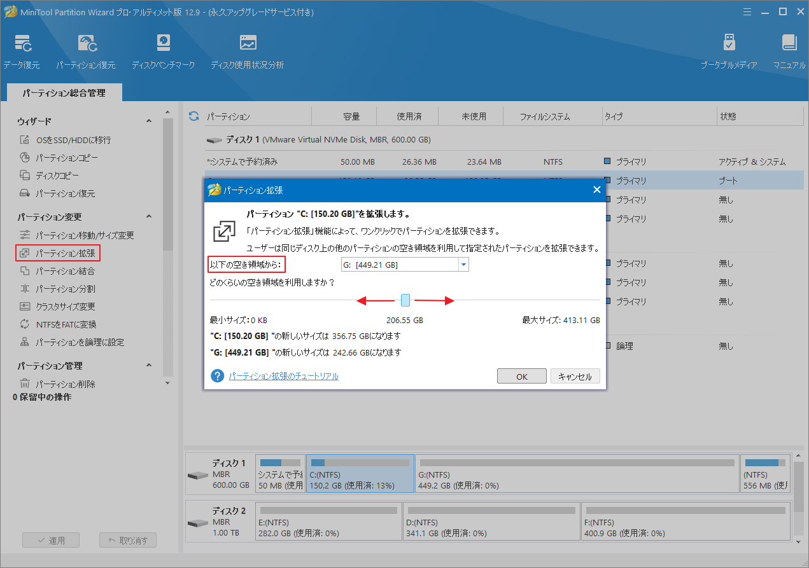Open the free space source dropdown G: [449.21 GB]
Screen dimensions: 809x568
pyautogui.click(x=405, y=265)
